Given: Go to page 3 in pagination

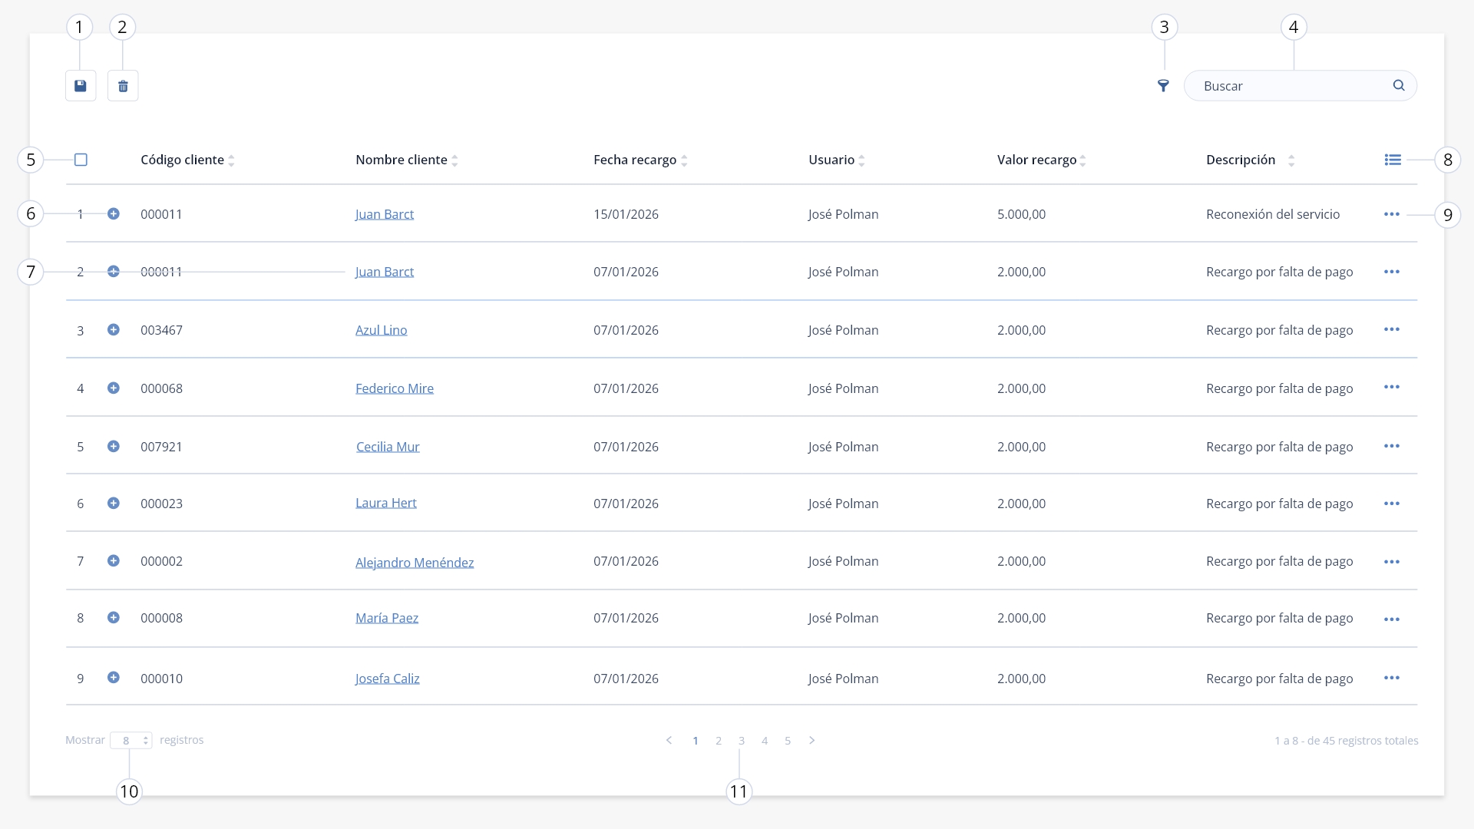Looking at the screenshot, I should coord(742,741).
